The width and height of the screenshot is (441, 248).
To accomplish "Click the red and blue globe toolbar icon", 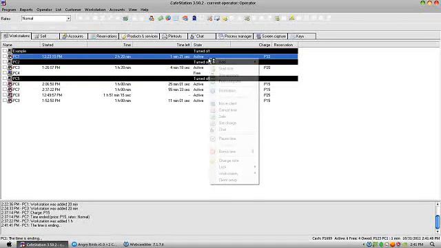I will click(x=185, y=19).
